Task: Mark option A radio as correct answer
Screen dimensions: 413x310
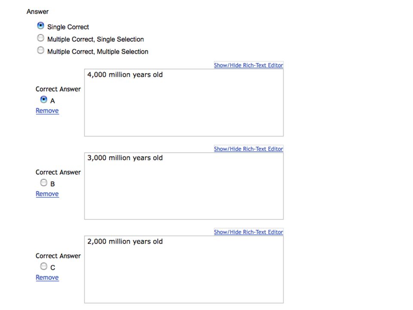Action: pyautogui.click(x=44, y=99)
